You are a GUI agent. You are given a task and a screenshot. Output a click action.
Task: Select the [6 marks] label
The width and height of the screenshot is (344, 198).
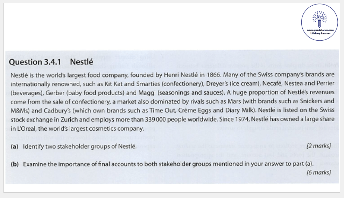point(318,172)
